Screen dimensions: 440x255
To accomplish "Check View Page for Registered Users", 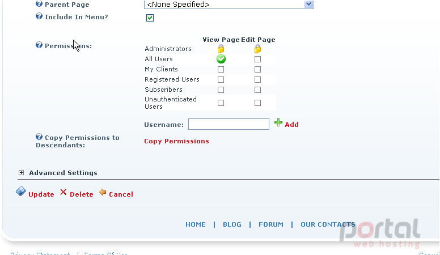I will 221,80.
